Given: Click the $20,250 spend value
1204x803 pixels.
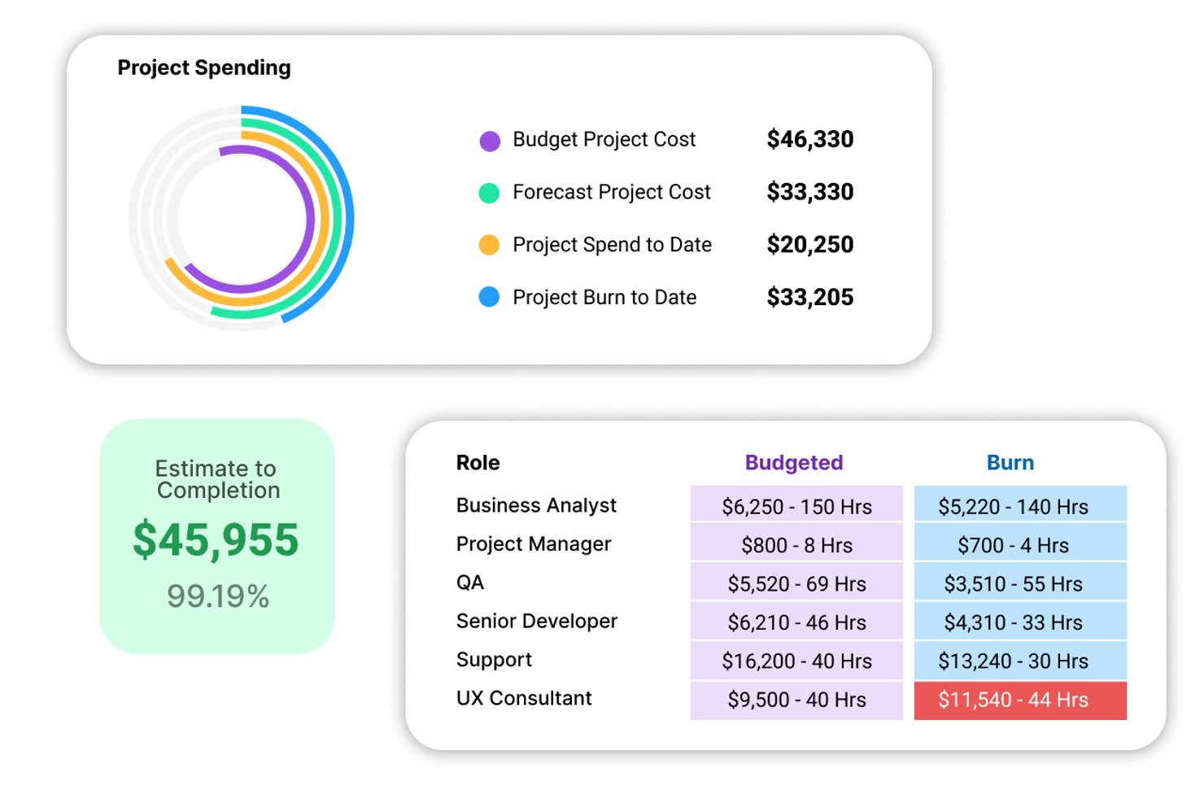Looking at the screenshot, I should [x=810, y=244].
